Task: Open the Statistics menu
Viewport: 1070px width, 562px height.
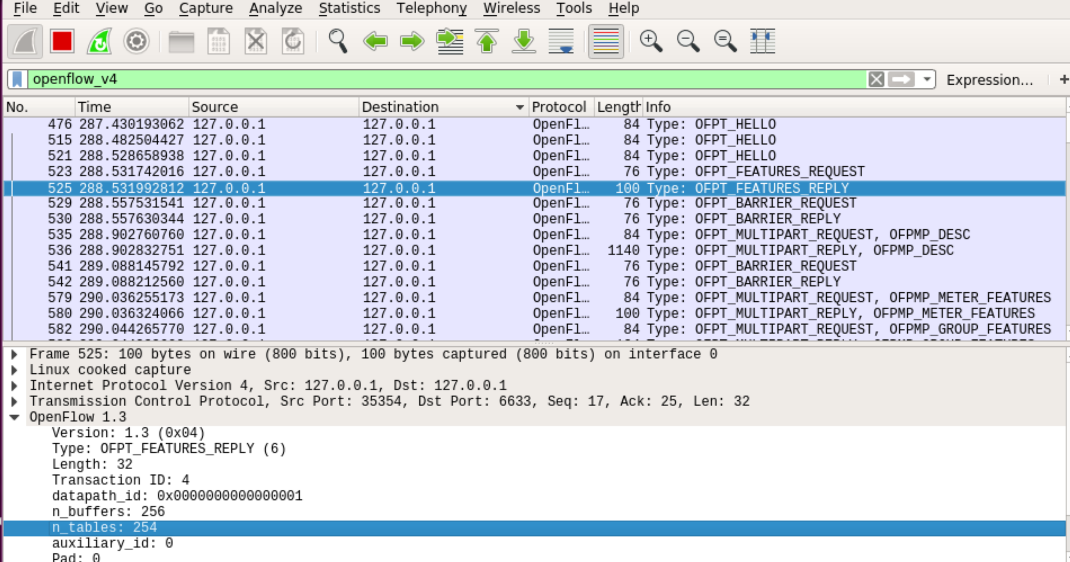Action: 349,8
